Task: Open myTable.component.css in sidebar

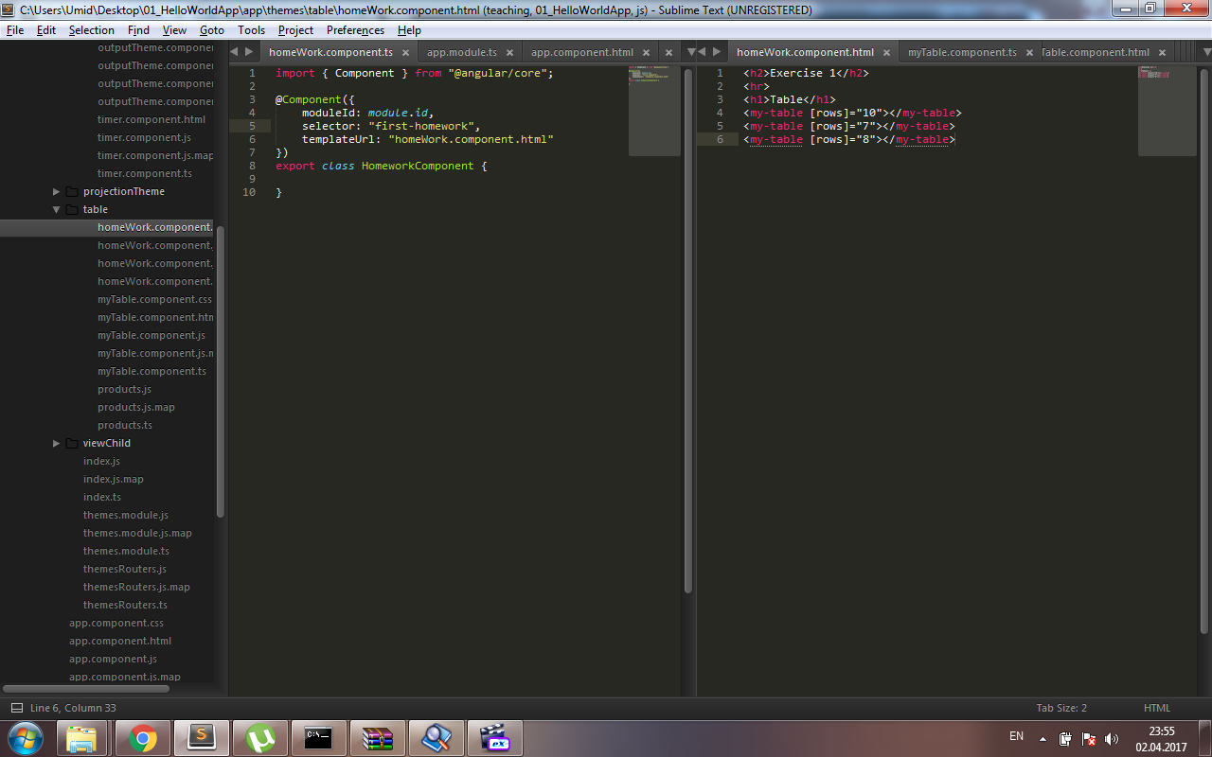Action: (x=154, y=299)
